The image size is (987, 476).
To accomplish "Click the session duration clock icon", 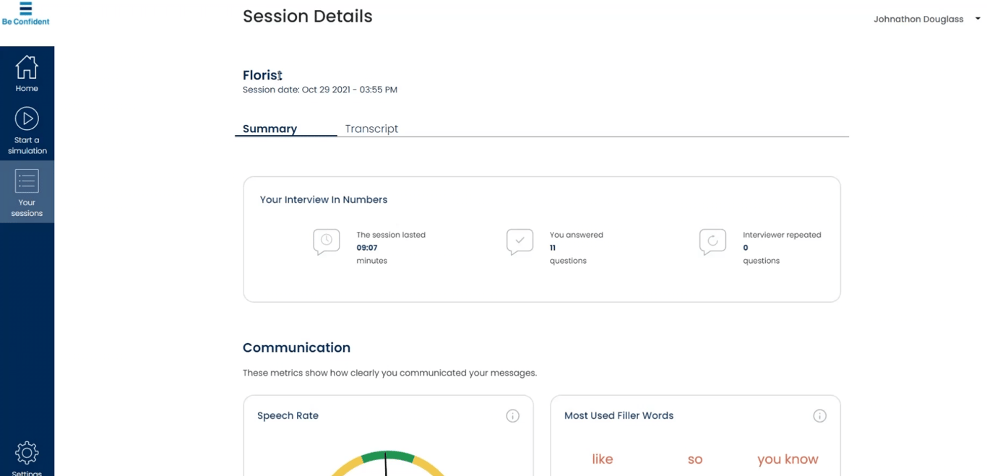I will click(327, 241).
